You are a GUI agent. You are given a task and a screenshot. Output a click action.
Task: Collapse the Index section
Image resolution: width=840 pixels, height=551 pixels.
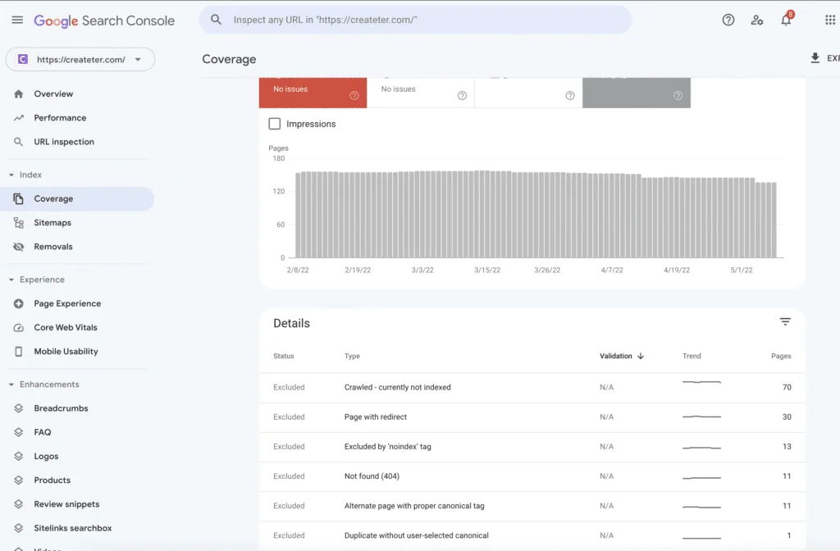click(11, 175)
